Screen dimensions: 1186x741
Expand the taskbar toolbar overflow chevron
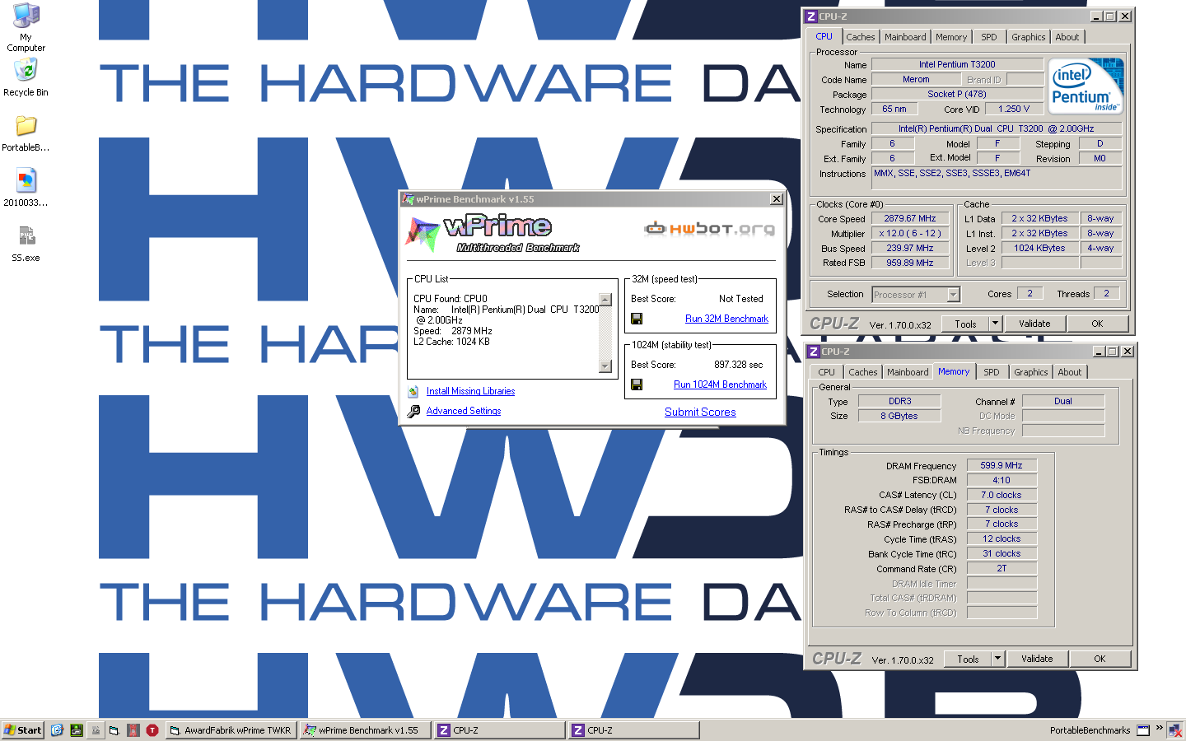pyautogui.click(x=1160, y=729)
